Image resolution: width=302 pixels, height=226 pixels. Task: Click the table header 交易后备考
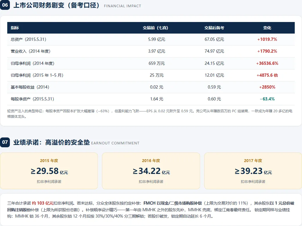[214, 28]
